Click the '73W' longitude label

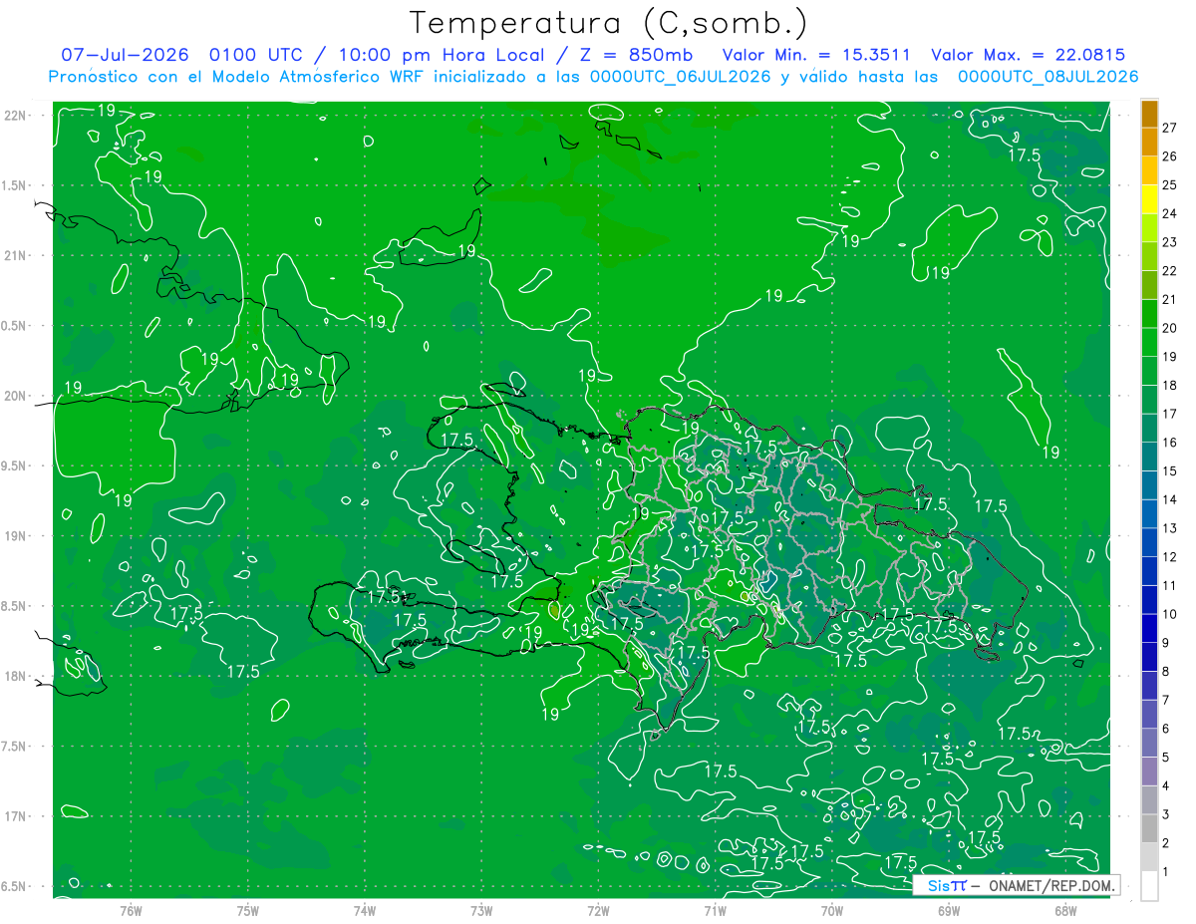pyautogui.click(x=481, y=910)
